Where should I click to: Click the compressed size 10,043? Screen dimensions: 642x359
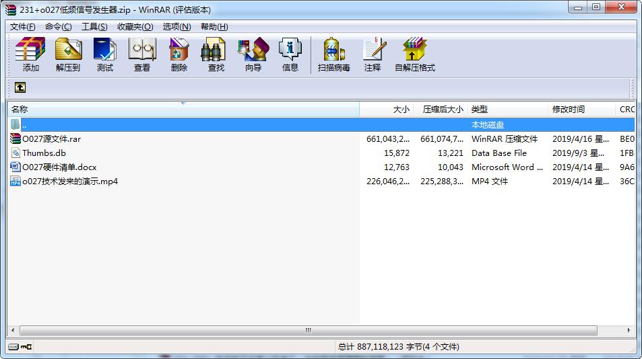(x=451, y=167)
